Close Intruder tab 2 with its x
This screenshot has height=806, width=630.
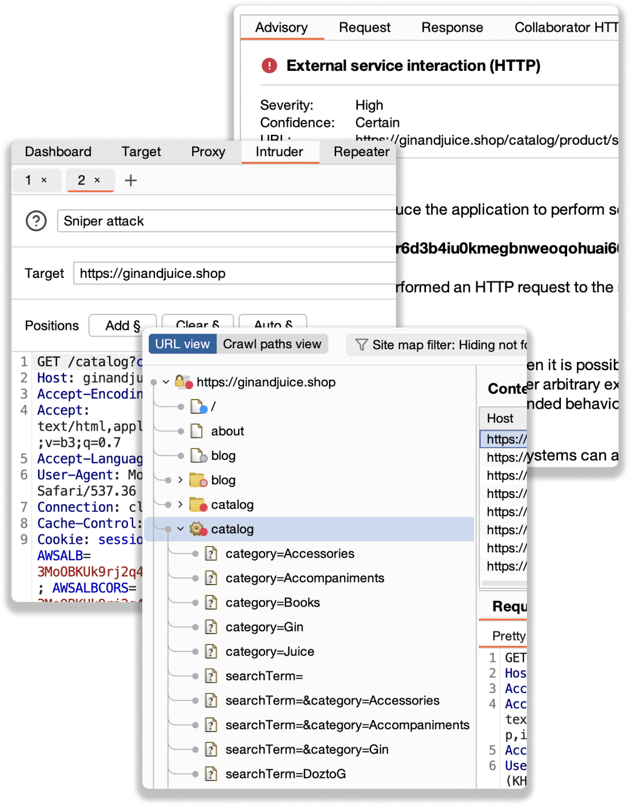(x=97, y=180)
